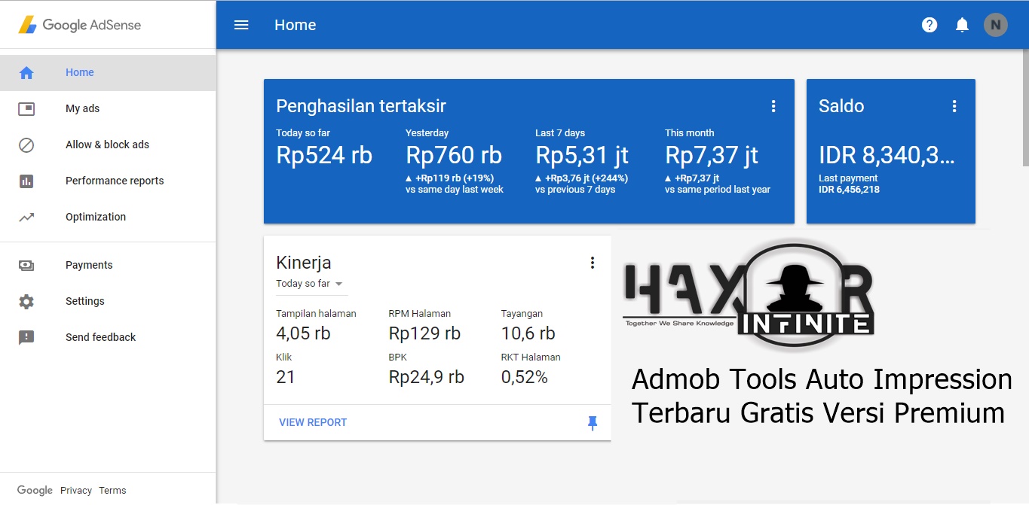This screenshot has width=1029, height=505.
Task: Click the Tayangan 10,6 rb value
Action: click(x=528, y=333)
